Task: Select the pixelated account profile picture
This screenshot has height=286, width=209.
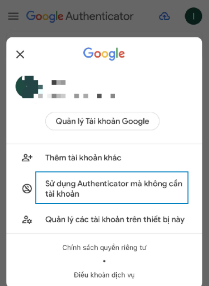Action: pos(28,87)
